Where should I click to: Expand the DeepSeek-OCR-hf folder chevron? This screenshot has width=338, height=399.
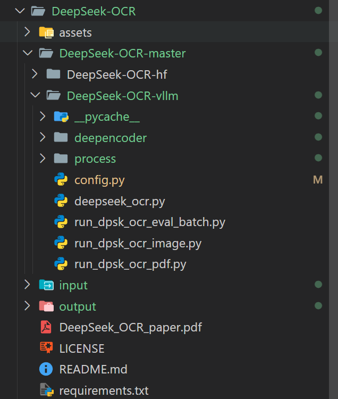click(35, 74)
